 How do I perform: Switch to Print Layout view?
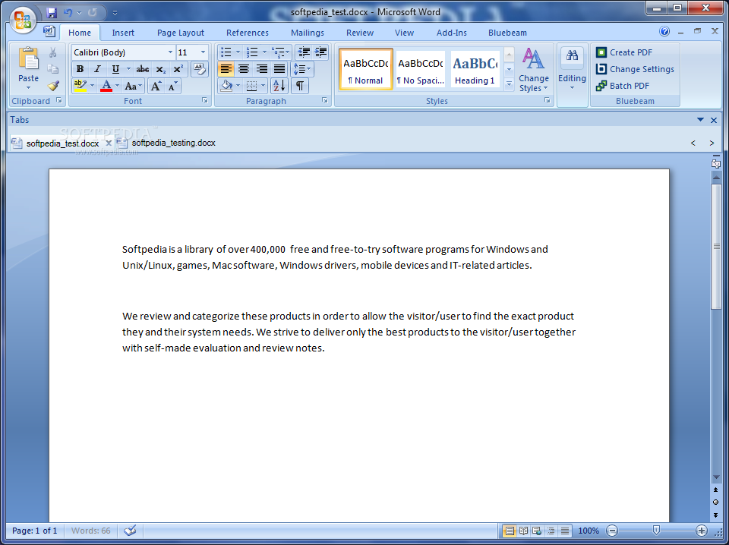point(509,531)
